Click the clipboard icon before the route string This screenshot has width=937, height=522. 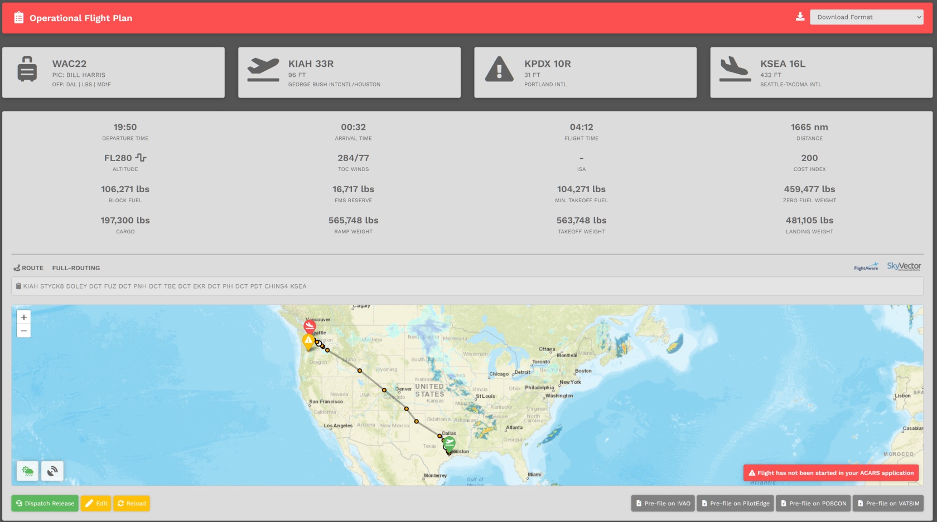coord(18,286)
